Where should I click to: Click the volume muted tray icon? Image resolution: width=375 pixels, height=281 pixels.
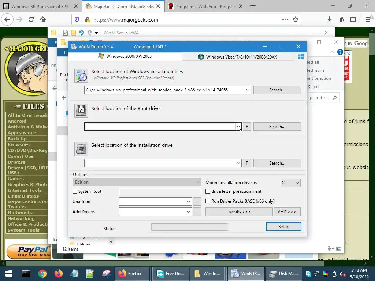click(x=343, y=274)
